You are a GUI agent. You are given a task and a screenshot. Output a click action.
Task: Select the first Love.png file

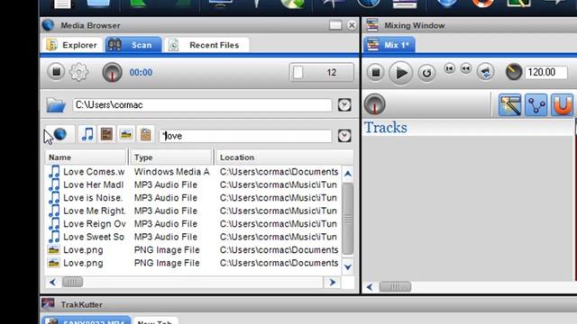tap(193, 250)
